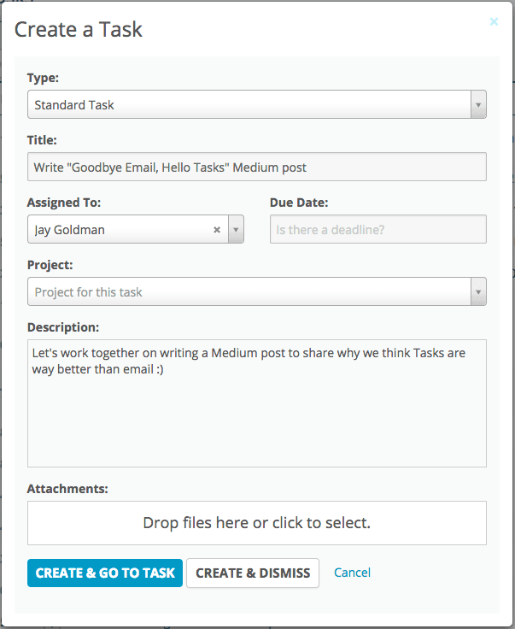Expand the Project dropdown arrow
The image size is (515, 629).
478,291
